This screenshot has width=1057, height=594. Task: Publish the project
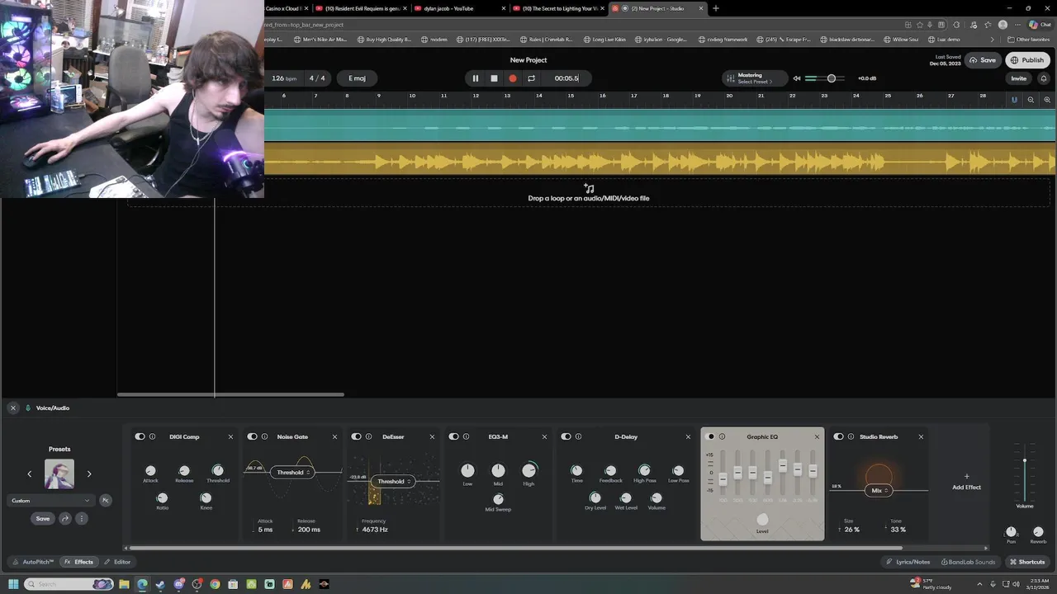coord(1027,60)
